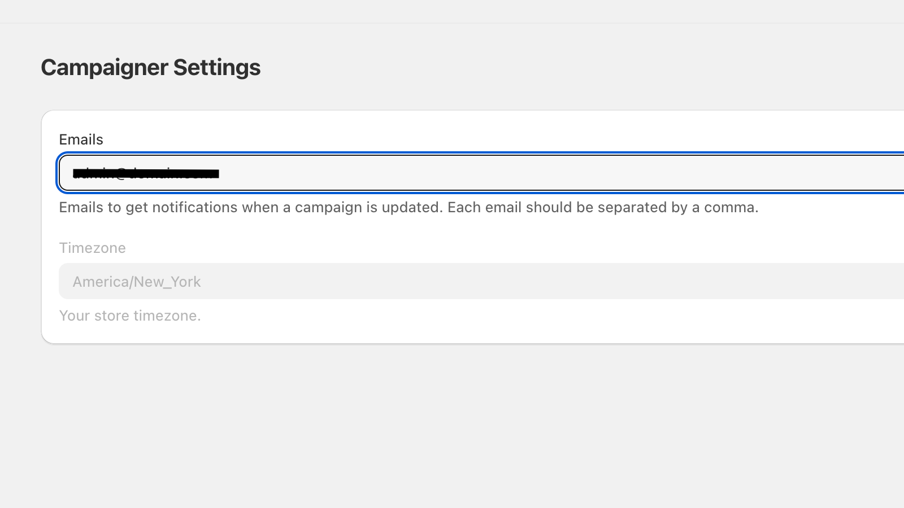Viewport: 904px width, 508px height.
Task: Click the Timezone label
Action: [92, 248]
